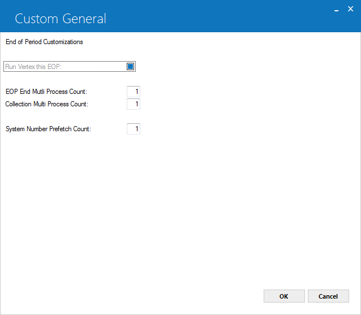Click the Collection Multi Process Count label
361x315 pixels.
[x=47, y=104]
